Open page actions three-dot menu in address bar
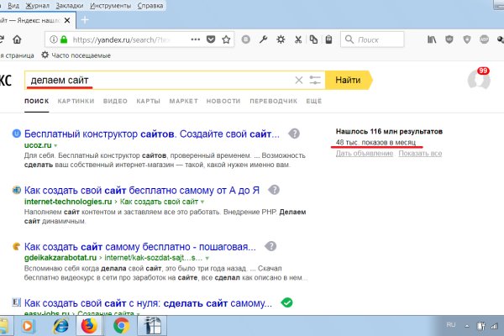504x336 pixels. (195, 39)
